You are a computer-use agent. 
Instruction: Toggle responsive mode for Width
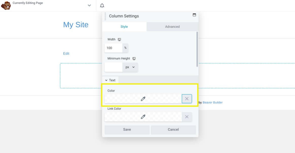point(119,40)
